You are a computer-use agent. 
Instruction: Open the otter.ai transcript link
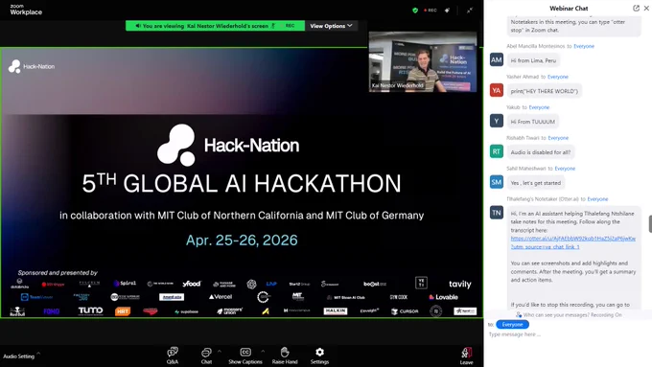573,242
